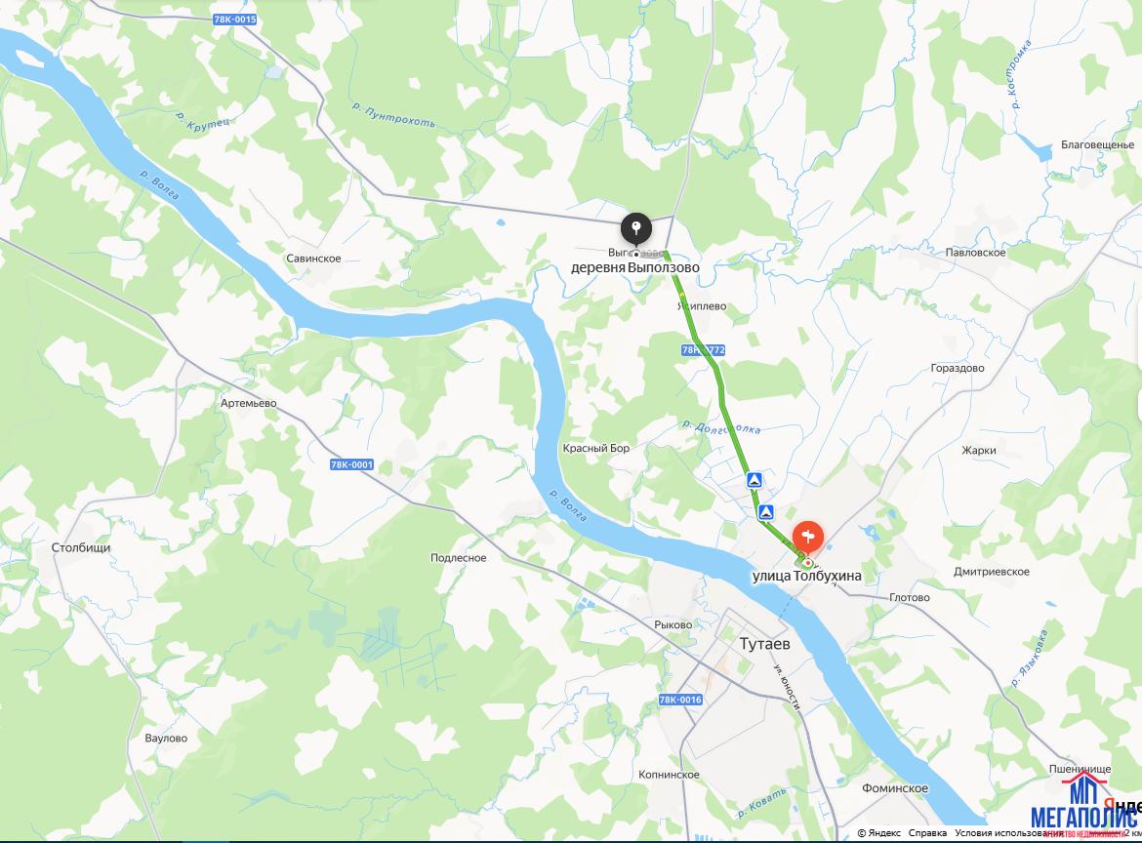The width and height of the screenshot is (1142, 843).
Task: Select the Красный Бор village label
Action: (x=595, y=448)
